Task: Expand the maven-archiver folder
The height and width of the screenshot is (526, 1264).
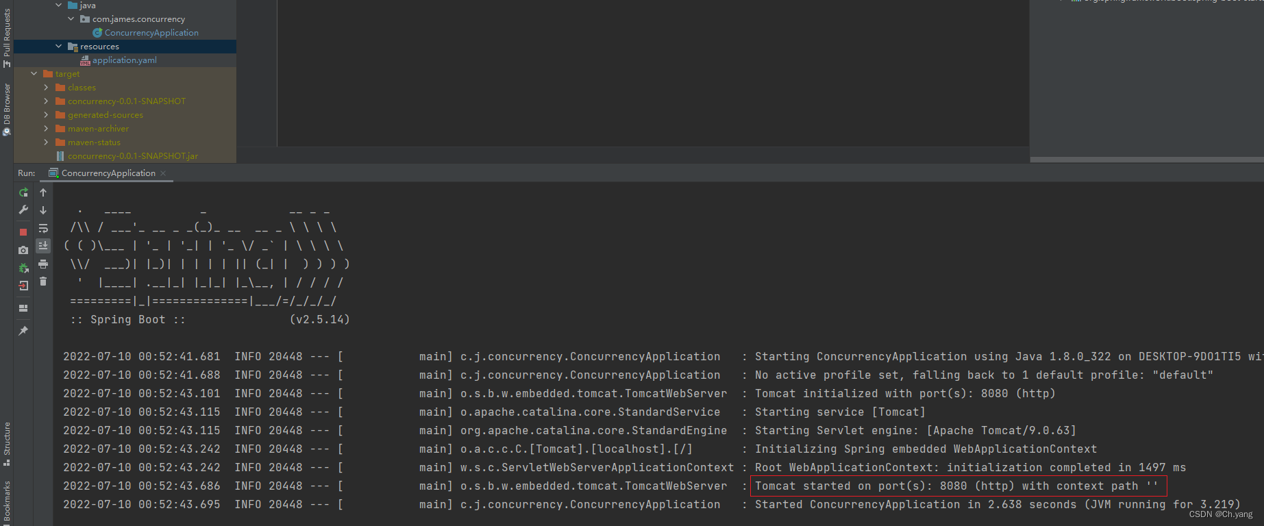Action: click(x=47, y=129)
